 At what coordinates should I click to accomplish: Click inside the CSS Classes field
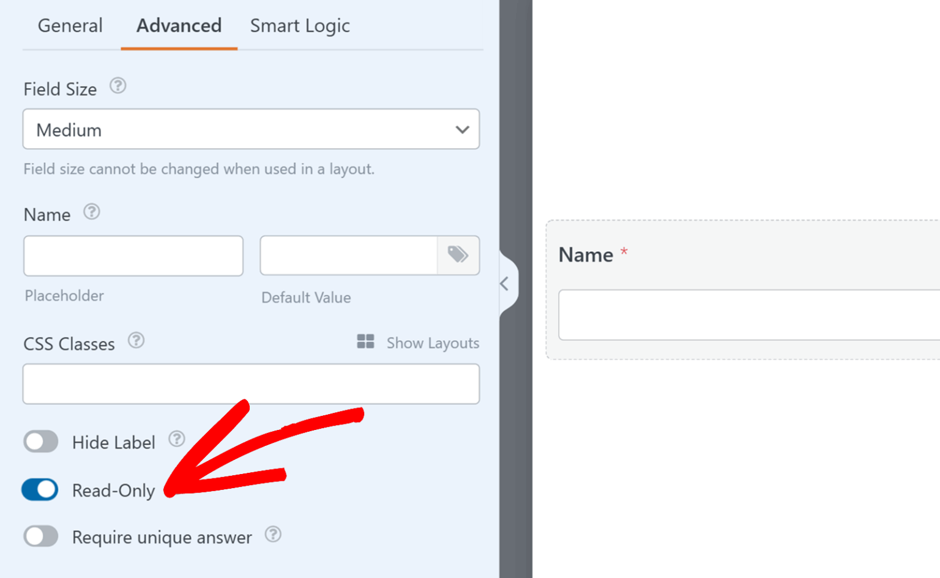click(x=251, y=383)
